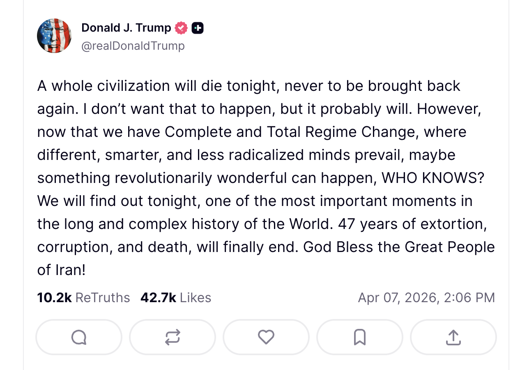Image resolution: width=520 pixels, height=370 pixels.
Task: Open Donald J. Trump's profile via his name
Action: (126, 28)
